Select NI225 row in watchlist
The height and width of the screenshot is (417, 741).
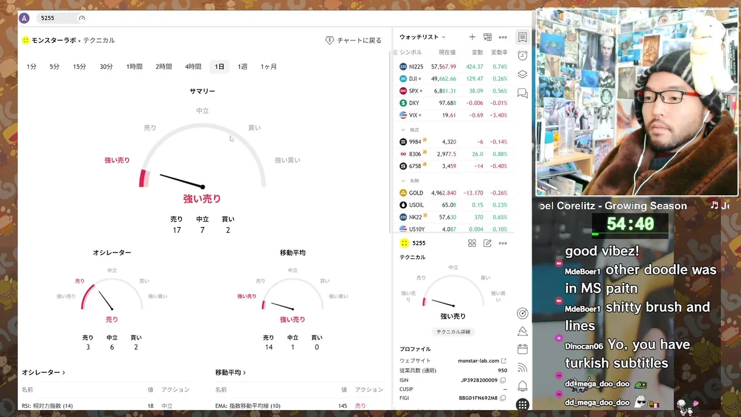point(454,67)
